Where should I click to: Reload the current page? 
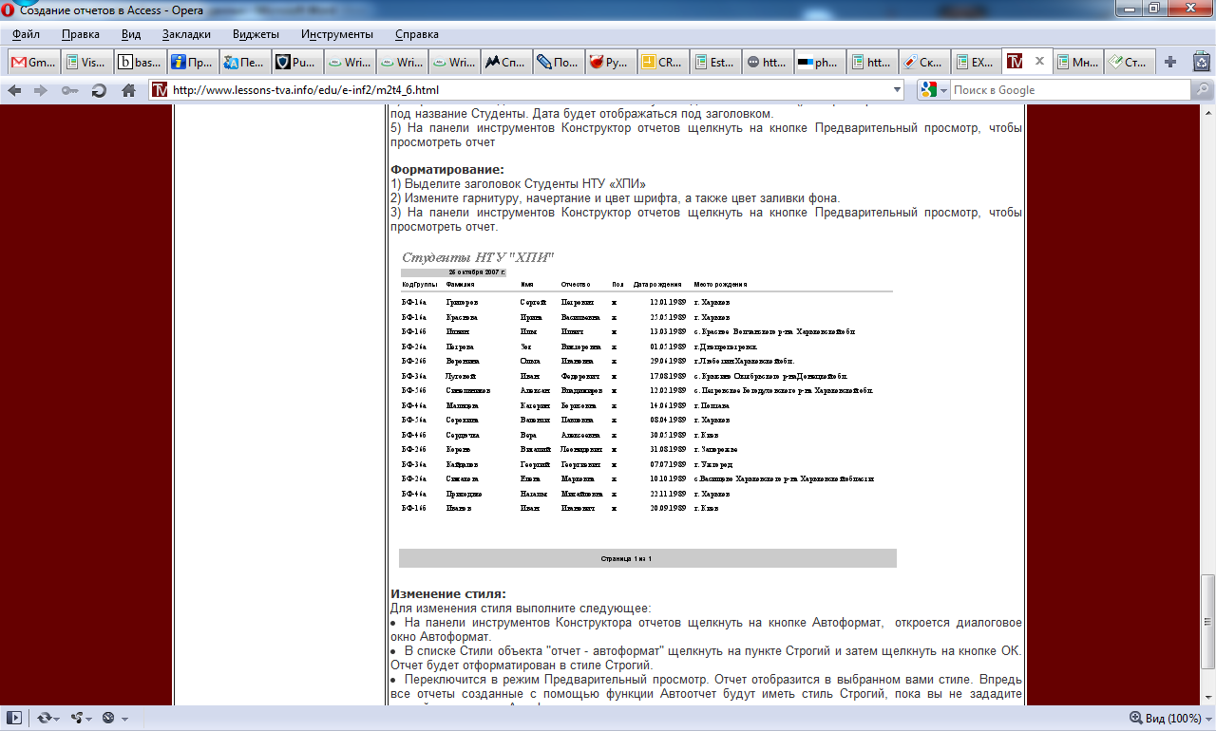point(99,90)
